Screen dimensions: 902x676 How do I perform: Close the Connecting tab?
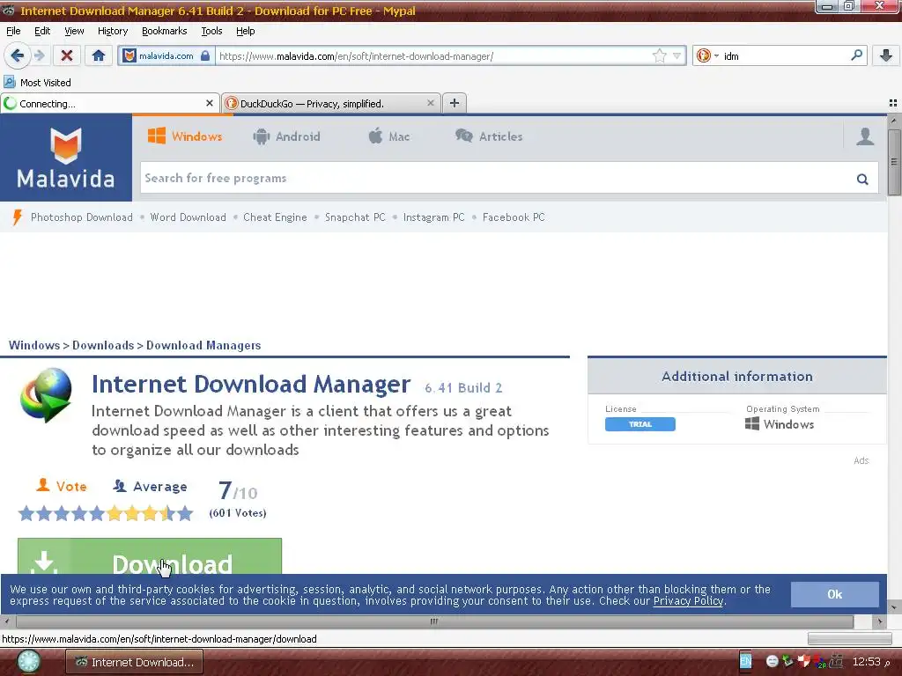[x=210, y=103]
